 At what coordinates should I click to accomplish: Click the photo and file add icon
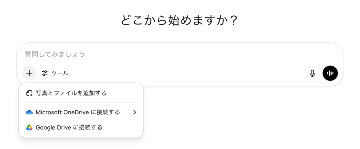coord(30,93)
